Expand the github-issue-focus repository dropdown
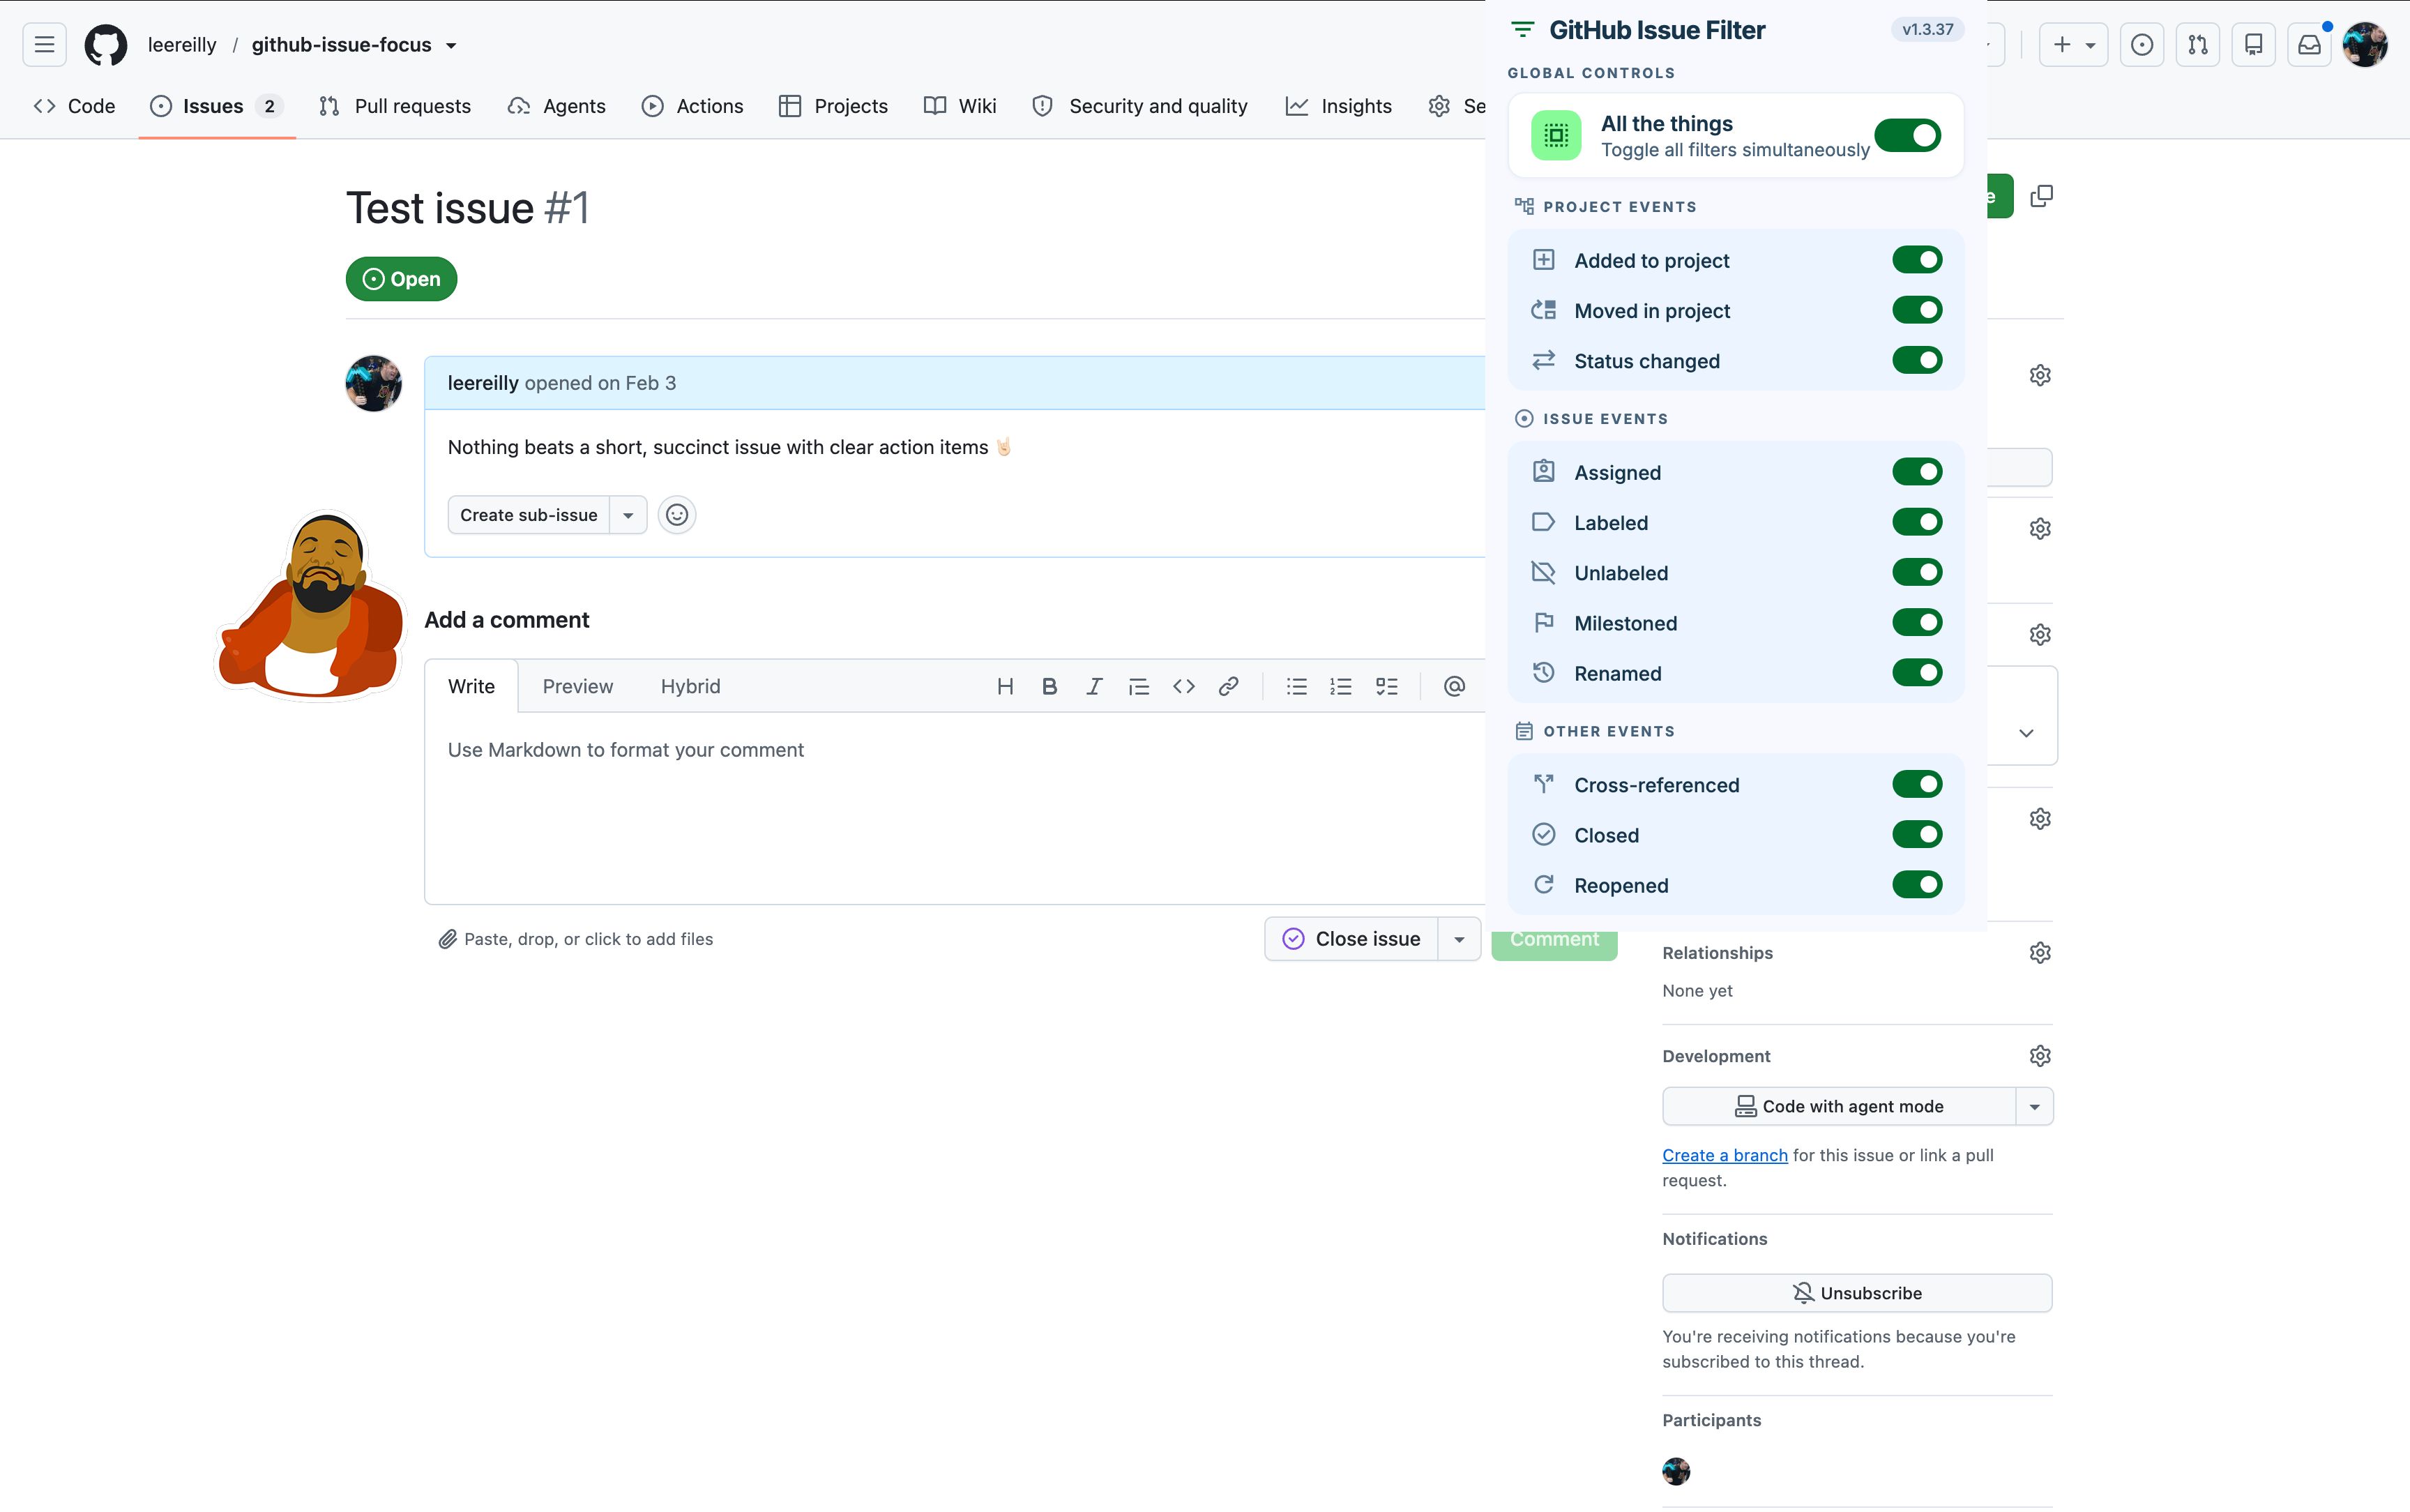Screen dimensions: 2410x1512 point(452,44)
